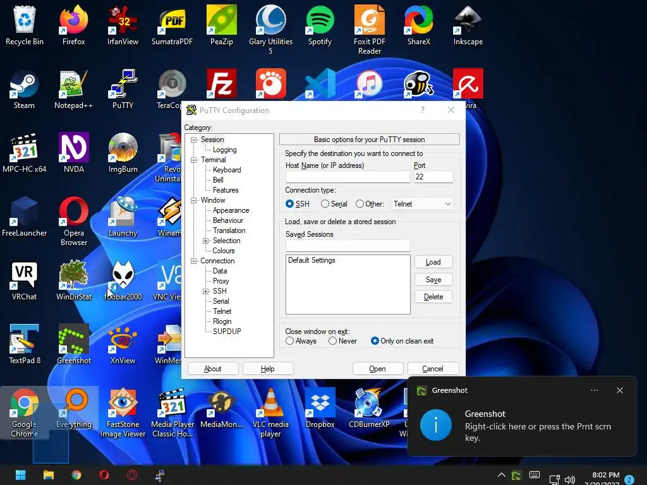Open XnView desktop icon
Viewport: 647px width, 485px height.
coord(123,344)
